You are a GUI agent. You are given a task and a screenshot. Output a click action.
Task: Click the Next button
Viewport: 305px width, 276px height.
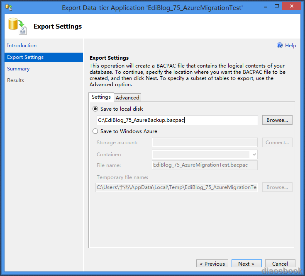coord(246,264)
